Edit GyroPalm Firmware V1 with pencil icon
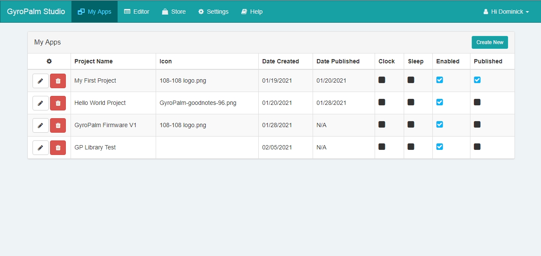 (41, 125)
